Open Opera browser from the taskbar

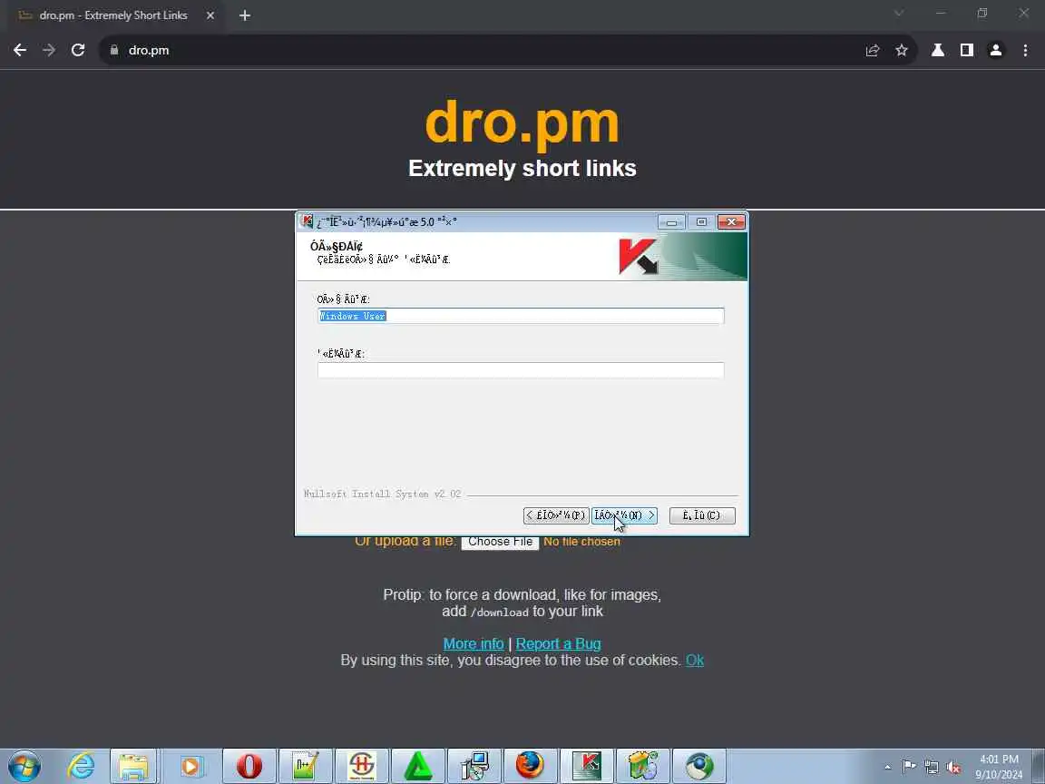click(249, 766)
